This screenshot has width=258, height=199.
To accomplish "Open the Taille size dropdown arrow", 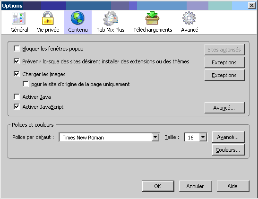I will (203, 137).
